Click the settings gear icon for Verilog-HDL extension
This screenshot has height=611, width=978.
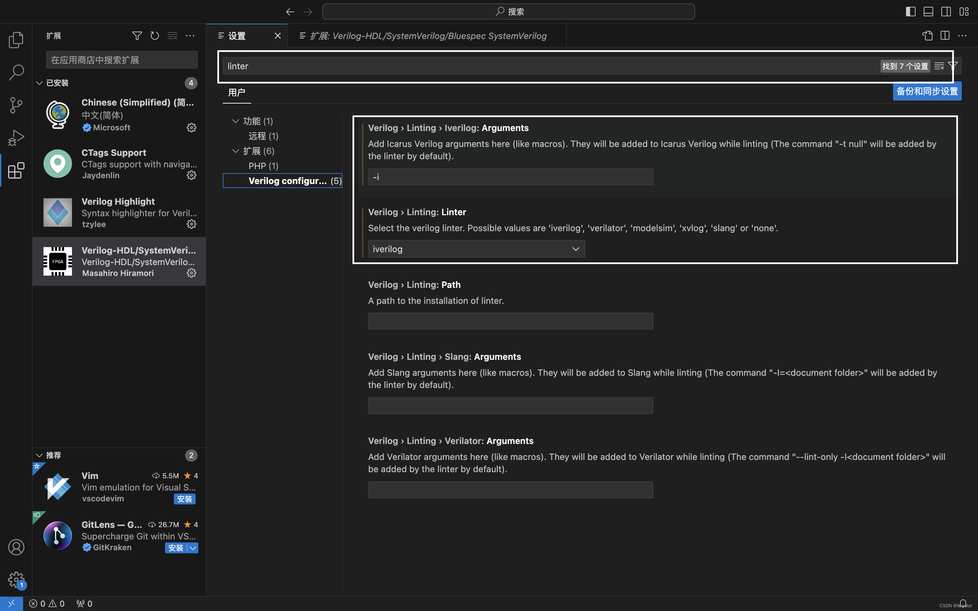[x=191, y=273]
